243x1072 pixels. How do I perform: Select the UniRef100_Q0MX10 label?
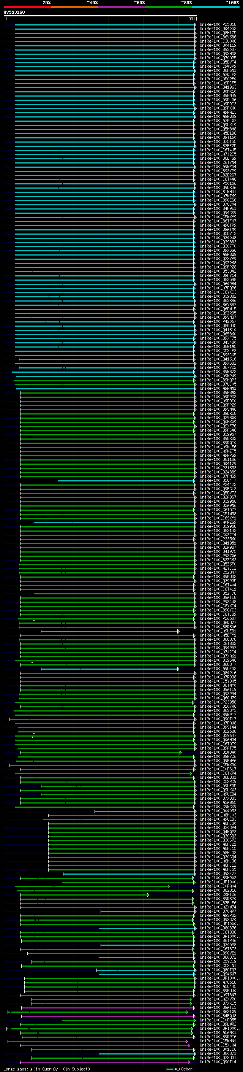[218, 91]
